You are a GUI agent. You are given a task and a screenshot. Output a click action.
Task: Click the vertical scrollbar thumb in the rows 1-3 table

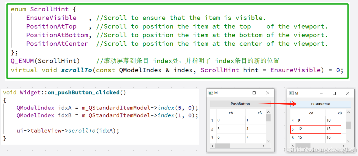[268, 118]
